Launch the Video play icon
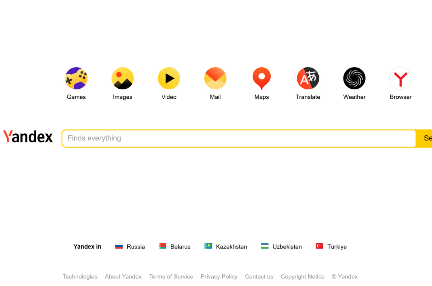The width and height of the screenshot is (432, 286). [x=169, y=78]
